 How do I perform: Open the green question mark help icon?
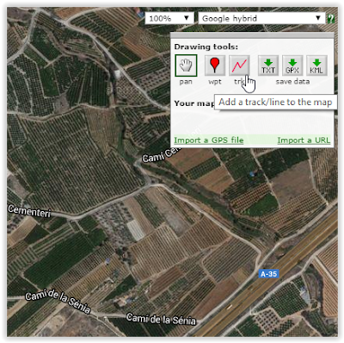click(x=331, y=19)
